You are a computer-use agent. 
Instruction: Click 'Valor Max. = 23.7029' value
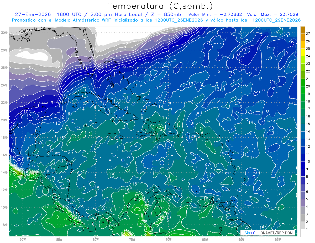(x=273, y=14)
